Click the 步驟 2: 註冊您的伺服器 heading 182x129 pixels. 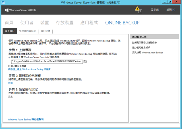25,76
